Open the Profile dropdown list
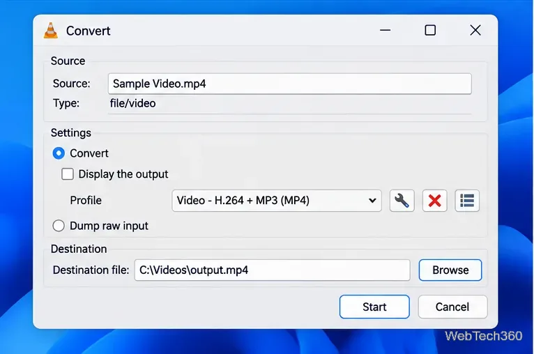This screenshot has width=534, height=354. pos(277,201)
